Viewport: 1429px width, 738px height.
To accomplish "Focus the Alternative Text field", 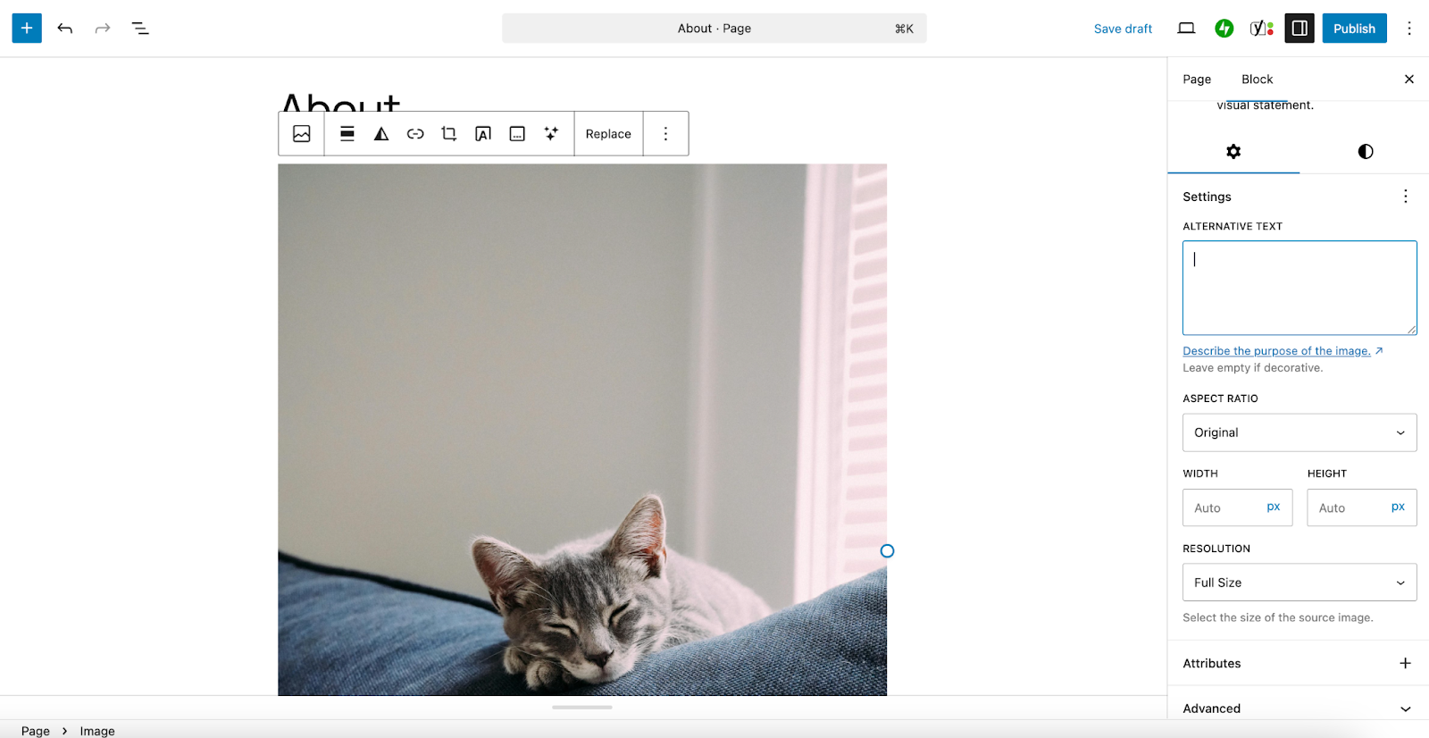I will pos(1299,288).
